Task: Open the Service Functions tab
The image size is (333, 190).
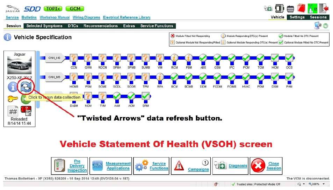Action: click(x=157, y=26)
